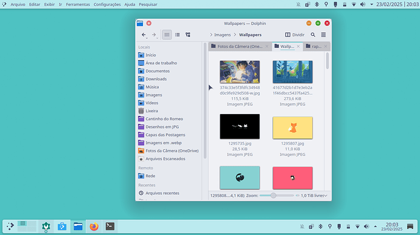Viewport: 420px width, 235px height.
Task: Open the search tool in Dolphin
Action: 313,35
